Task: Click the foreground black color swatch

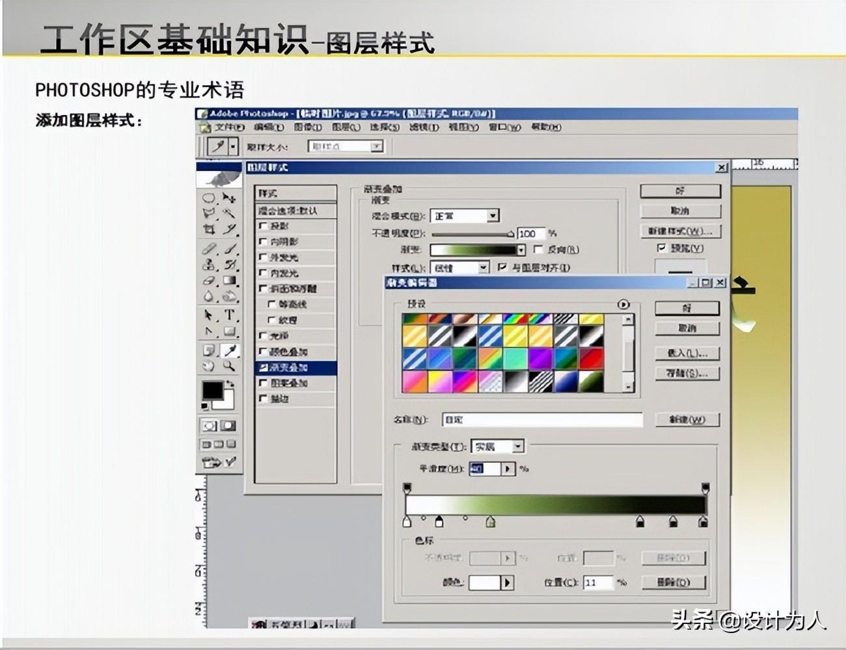Action: coord(211,391)
